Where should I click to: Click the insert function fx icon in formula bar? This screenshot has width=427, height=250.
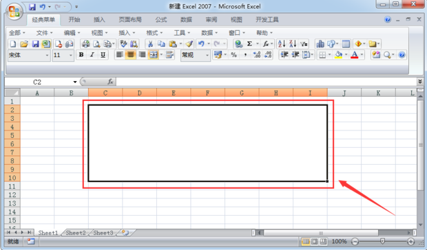[x=110, y=82]
